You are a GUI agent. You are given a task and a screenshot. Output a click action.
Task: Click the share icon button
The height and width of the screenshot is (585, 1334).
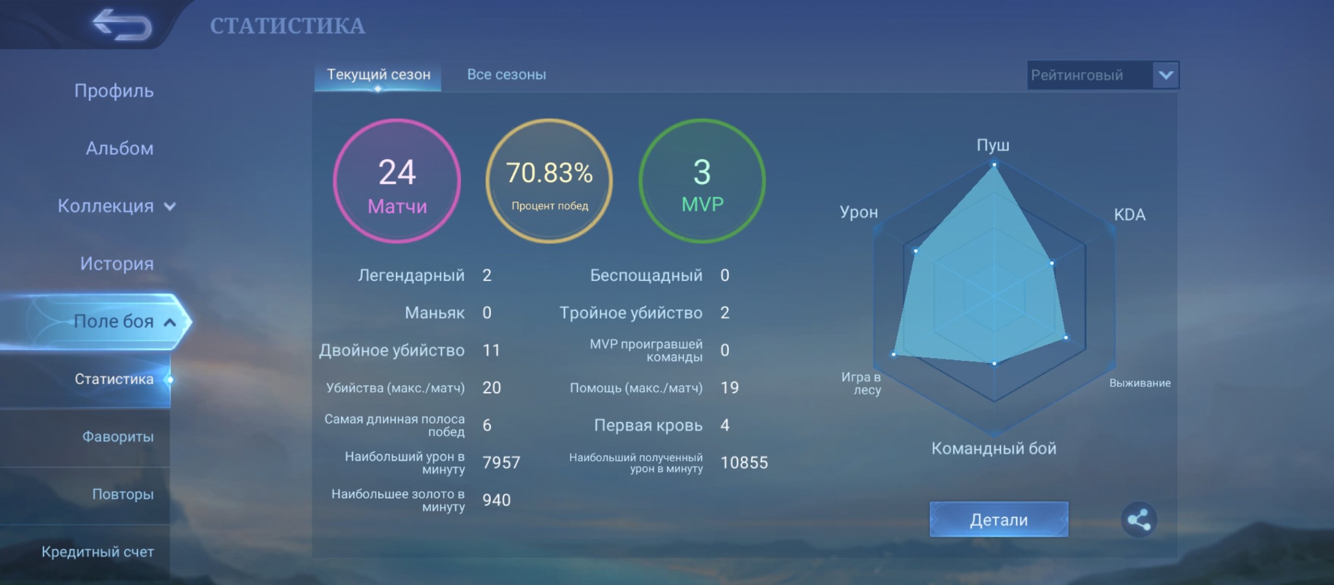pos(1138,519)
